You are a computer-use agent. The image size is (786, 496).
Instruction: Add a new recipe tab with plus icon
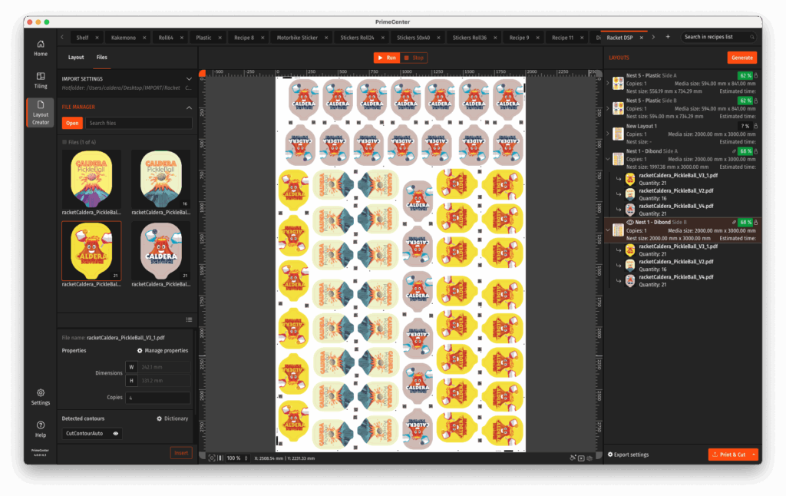tap(668, 37)
